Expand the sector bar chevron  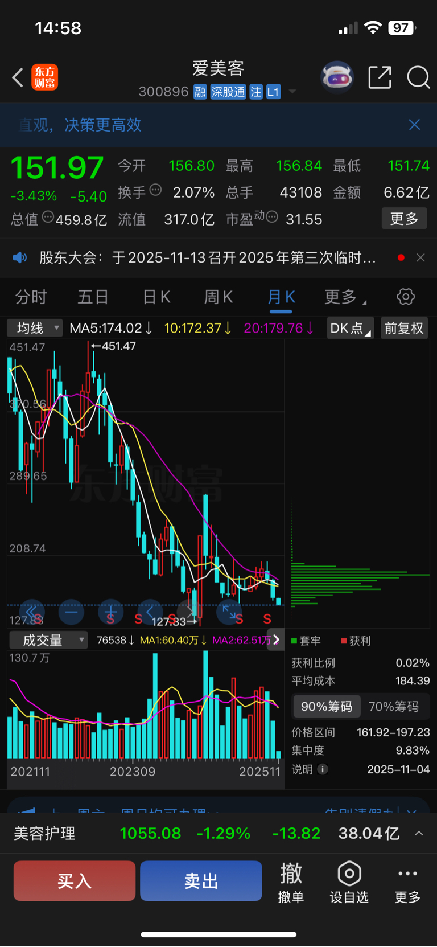419,834
